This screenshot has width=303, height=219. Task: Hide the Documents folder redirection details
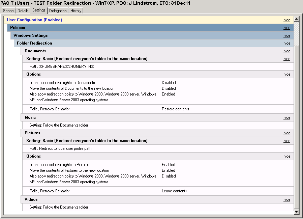[x=286, y=51]
